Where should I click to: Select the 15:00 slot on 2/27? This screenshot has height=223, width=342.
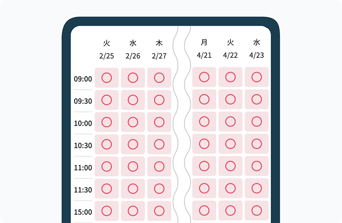(159, 211)
